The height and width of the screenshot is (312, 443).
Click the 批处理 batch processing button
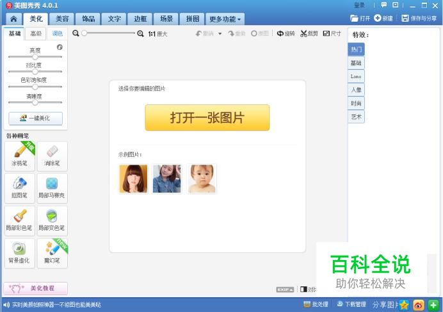click(x=316, y=304)
